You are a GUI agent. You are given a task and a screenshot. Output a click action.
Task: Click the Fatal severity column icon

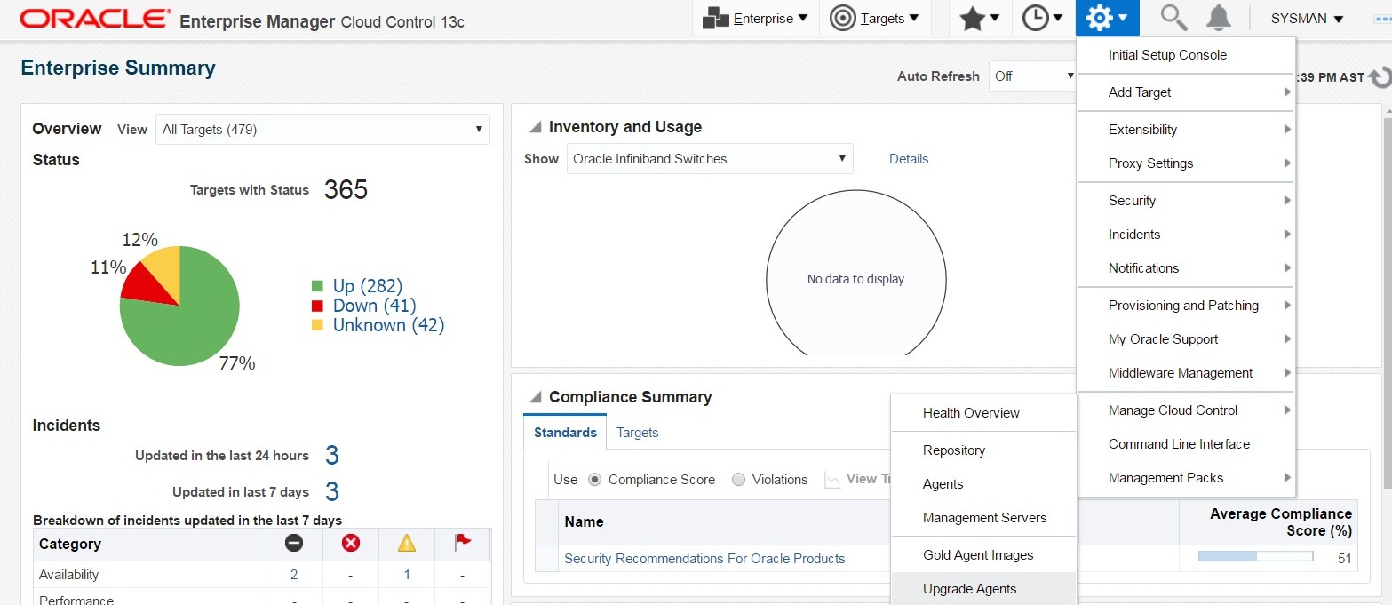pyautogui.click(x=294, y=543)
